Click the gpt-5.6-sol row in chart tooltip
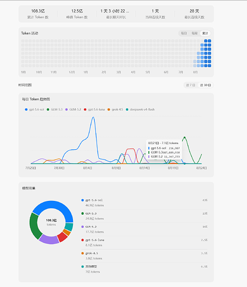The width and height of the screenshot is (247, 287). coord(164,148)
